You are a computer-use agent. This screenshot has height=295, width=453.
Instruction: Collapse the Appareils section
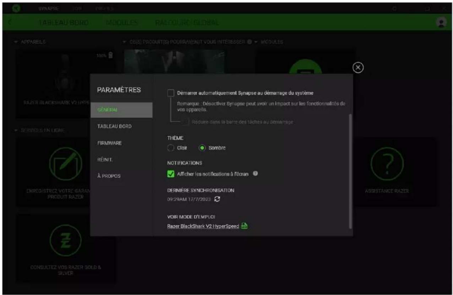click(16, 42)
